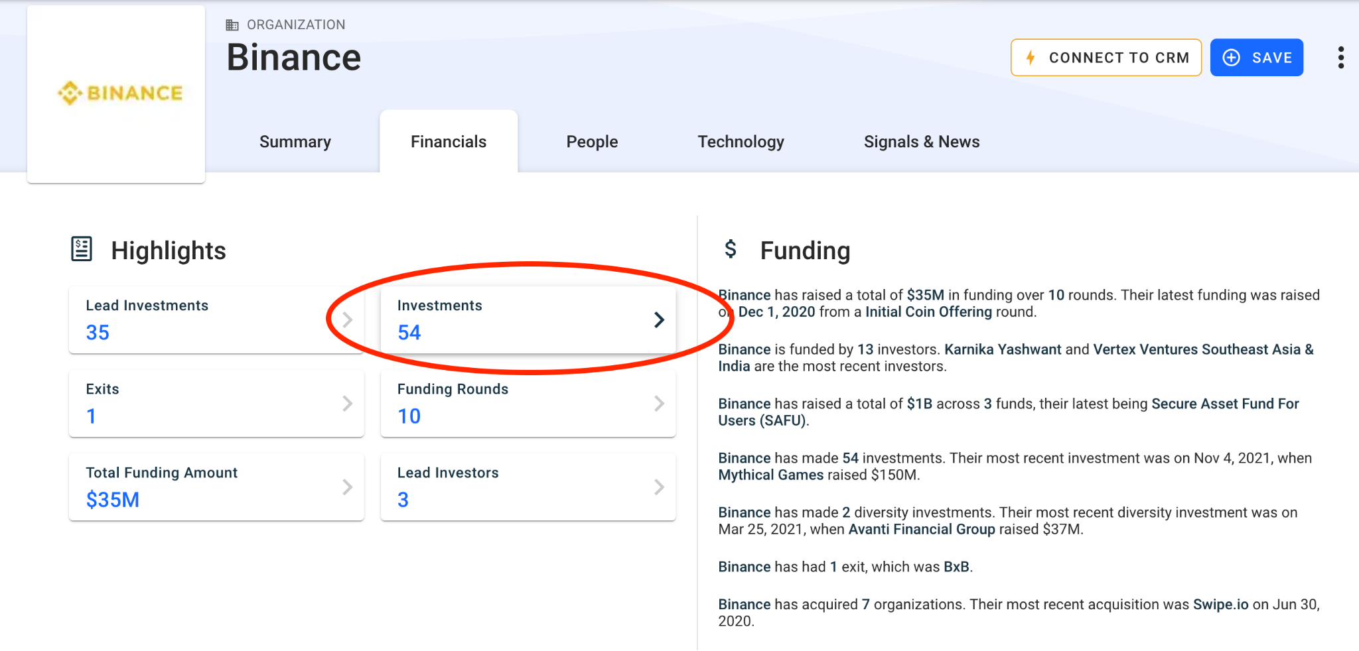
Task: Open Vertex Ventures Southeast Asia link
Action: (x=1016, y=358)
